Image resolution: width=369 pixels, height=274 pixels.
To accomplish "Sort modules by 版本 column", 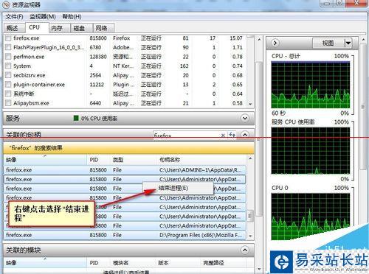I will coord(178,263).
